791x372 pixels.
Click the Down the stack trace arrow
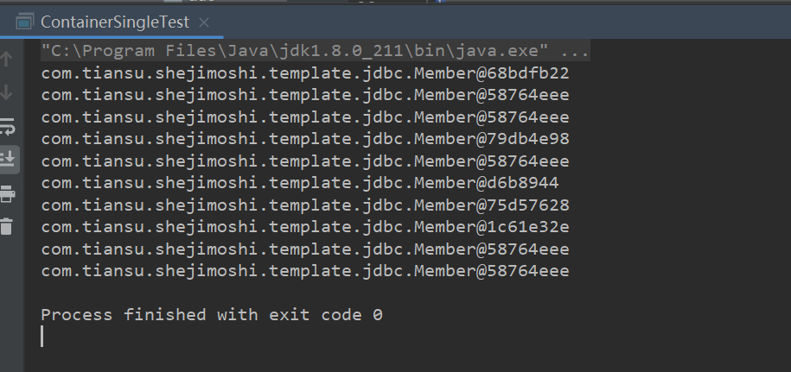pos(7,91)
